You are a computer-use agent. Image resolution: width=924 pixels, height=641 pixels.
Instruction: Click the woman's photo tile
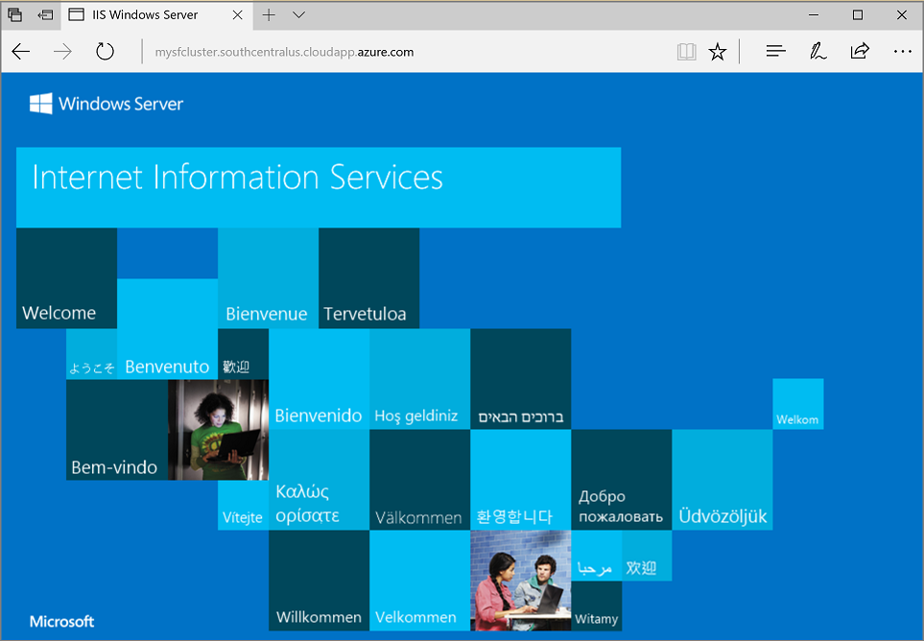click(x=218, y=429)
